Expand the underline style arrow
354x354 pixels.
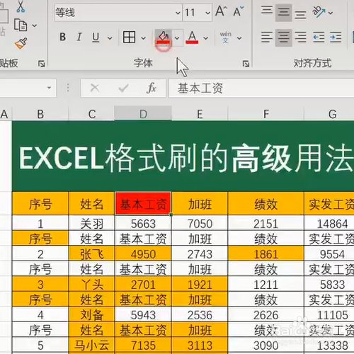point(110,38)
